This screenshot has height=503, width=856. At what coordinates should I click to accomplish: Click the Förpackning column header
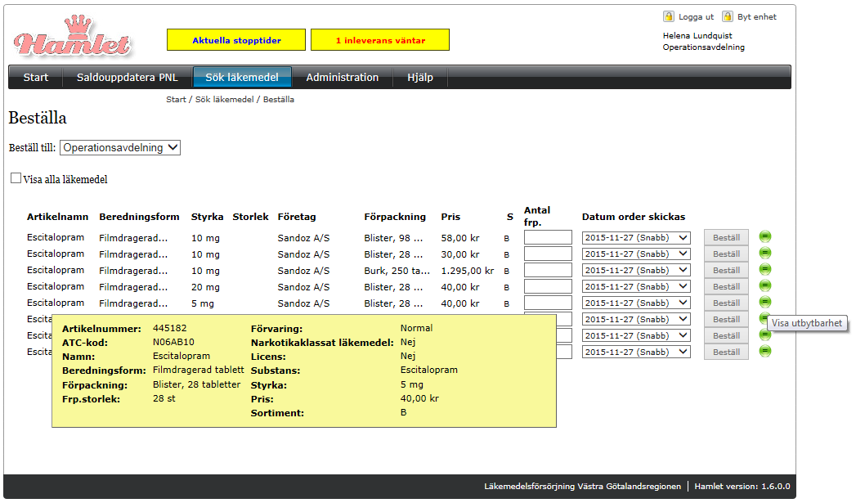click(395, 217)
